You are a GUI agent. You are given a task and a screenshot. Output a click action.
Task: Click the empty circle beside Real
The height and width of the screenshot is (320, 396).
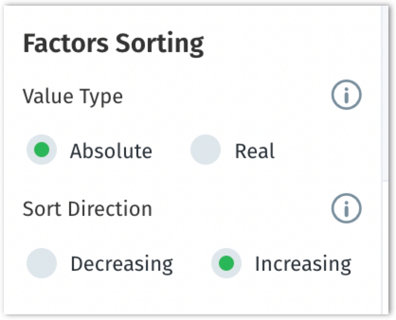pos(206,150)
